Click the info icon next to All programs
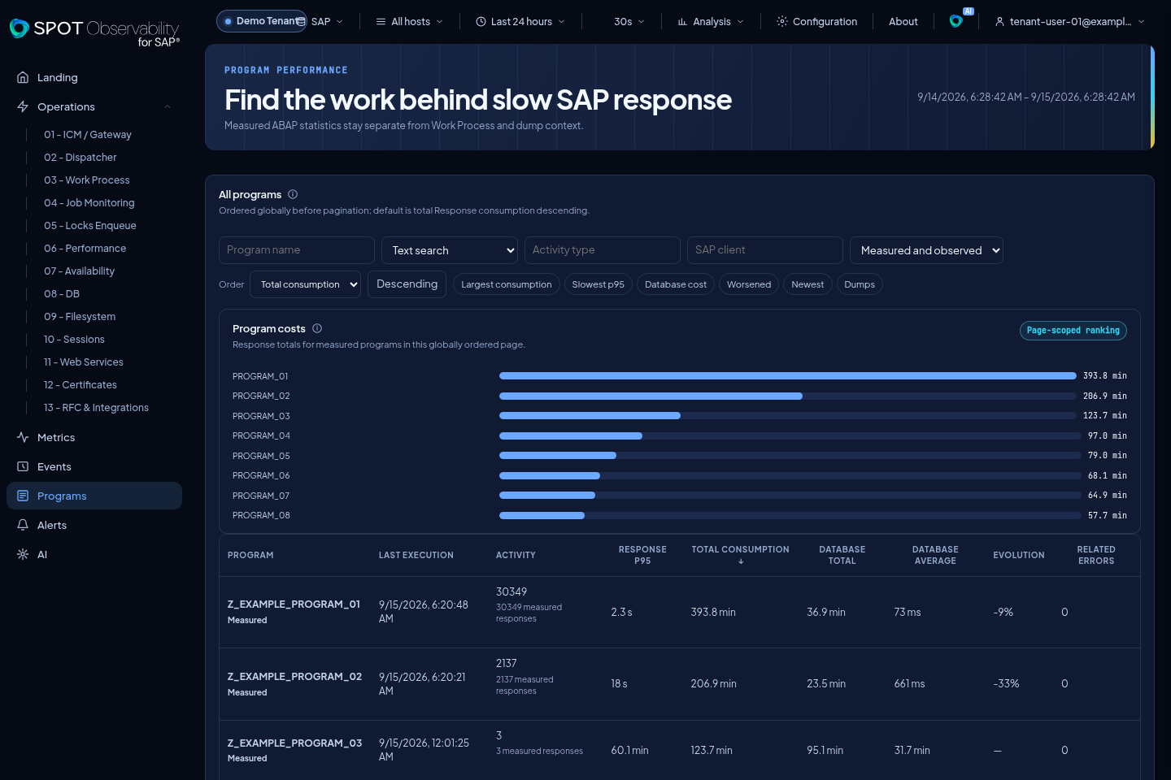Image resolution: width=1171 pixels, height=780 pixels. point(293,194)
